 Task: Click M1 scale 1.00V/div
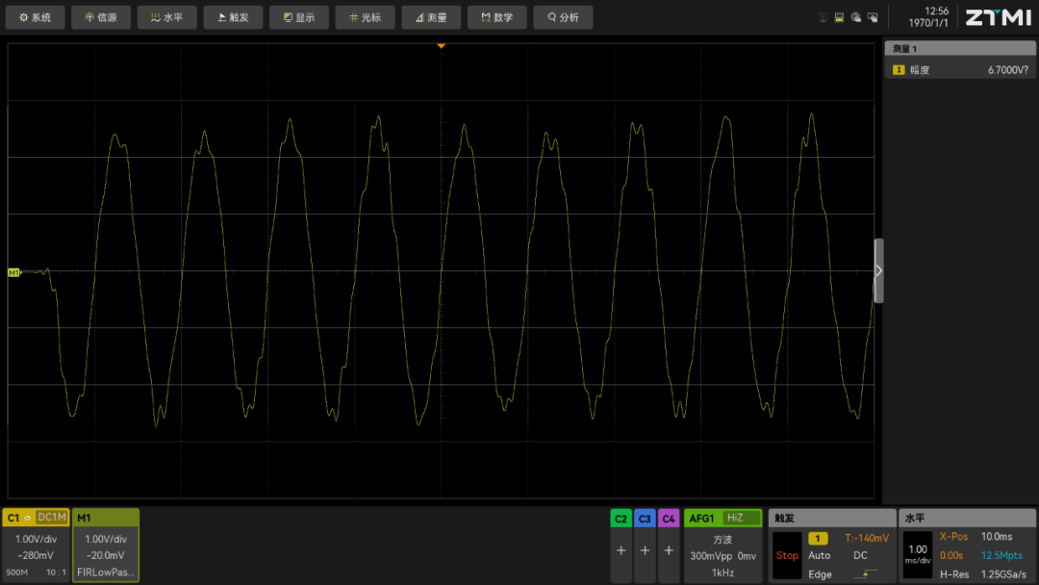[106, 539]
